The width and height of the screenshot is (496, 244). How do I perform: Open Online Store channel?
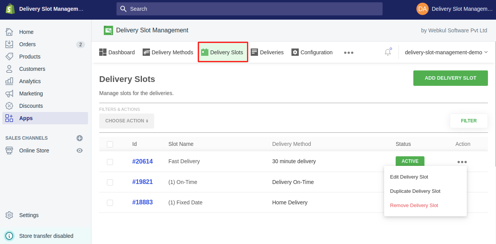click(34, 150)
